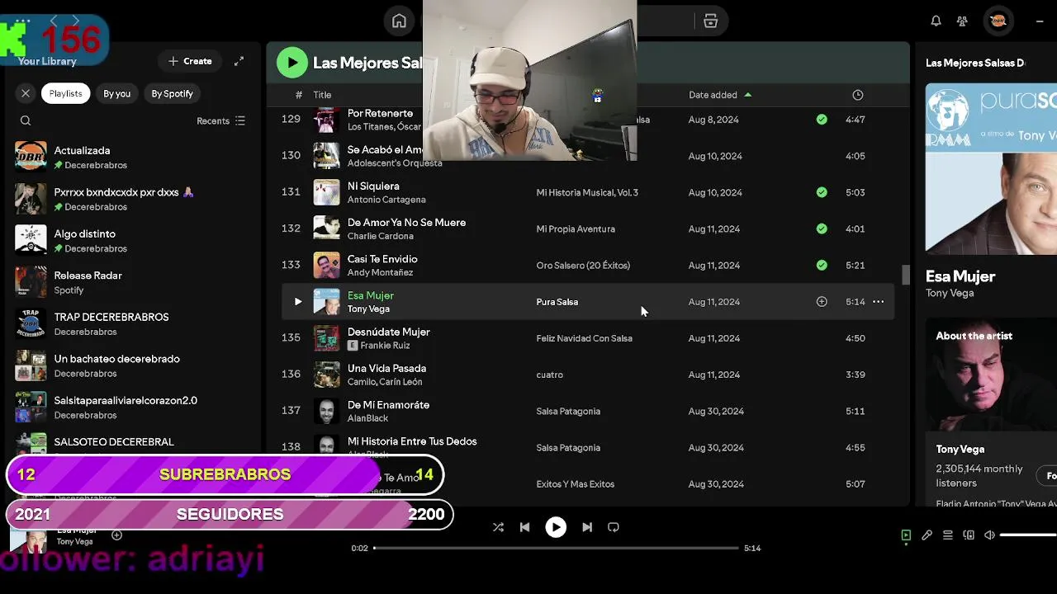The width and height of the screenshot is (1057, 594).
Task: Toggle shuffle playback
Action: tap(498, 527)
